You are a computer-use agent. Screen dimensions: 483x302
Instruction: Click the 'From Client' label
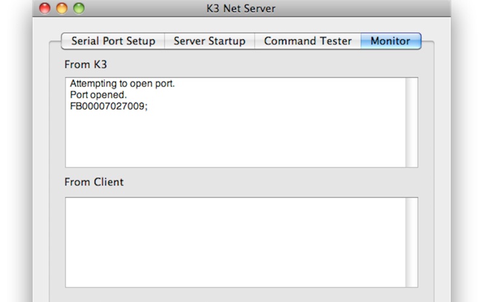pyautogui.click(x=94, y=182)
